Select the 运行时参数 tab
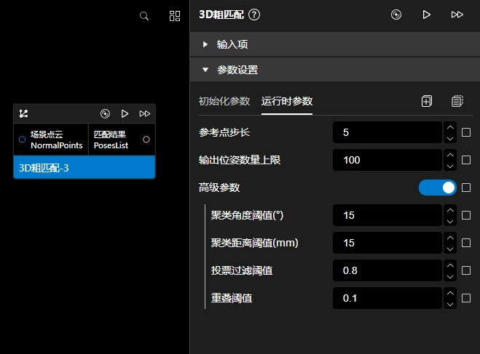 (287, 101)
